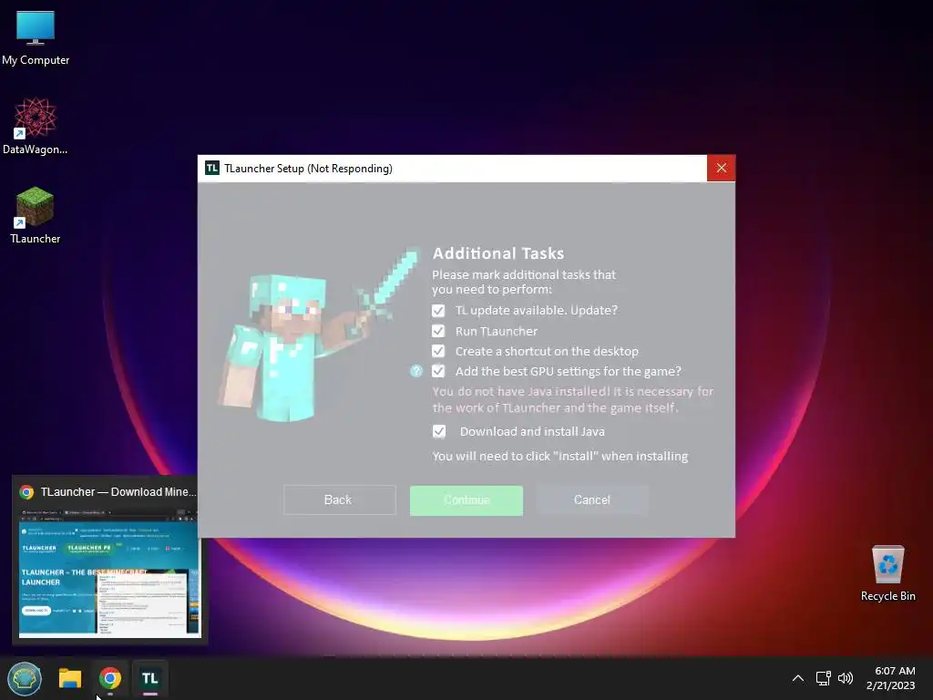Click the Java not installed warning text
Screen dimensions: 933x700
[572, 399]
